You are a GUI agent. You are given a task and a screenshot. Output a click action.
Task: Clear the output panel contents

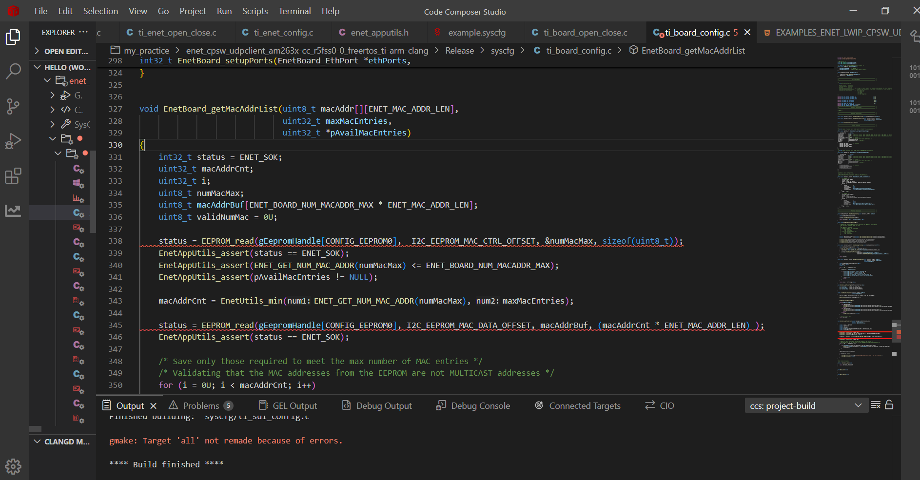(x=875, y=405)
